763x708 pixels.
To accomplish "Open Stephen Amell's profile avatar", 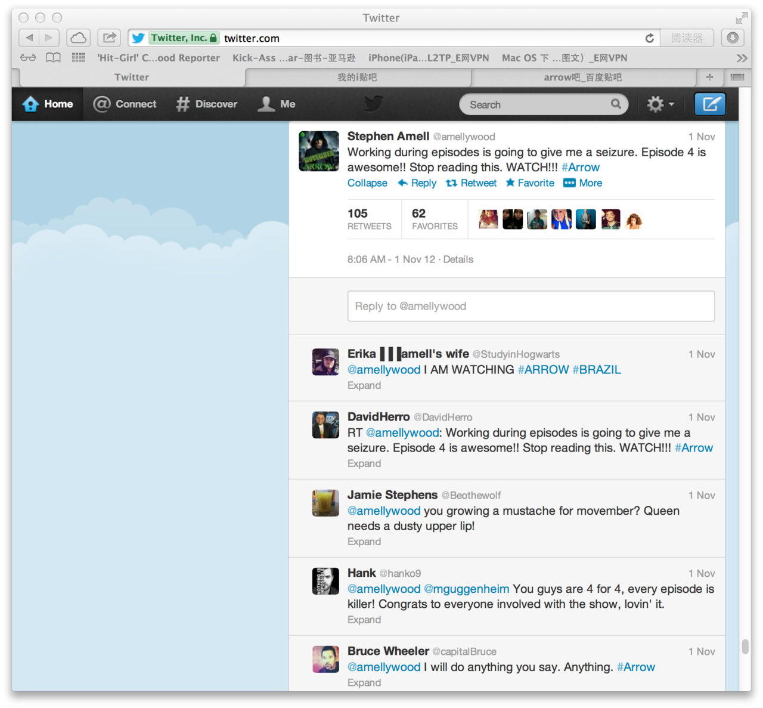I will [x=319, y=152].
